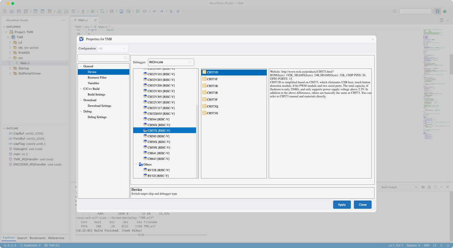Collapse the General section in Properties tree
The height and width of the screenshot is (248, 453).
point(80,66)
